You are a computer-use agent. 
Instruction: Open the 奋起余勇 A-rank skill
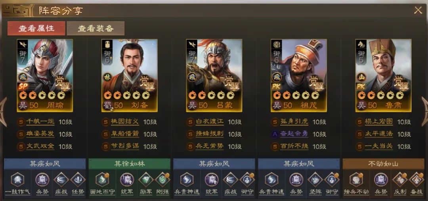point(294,134)
